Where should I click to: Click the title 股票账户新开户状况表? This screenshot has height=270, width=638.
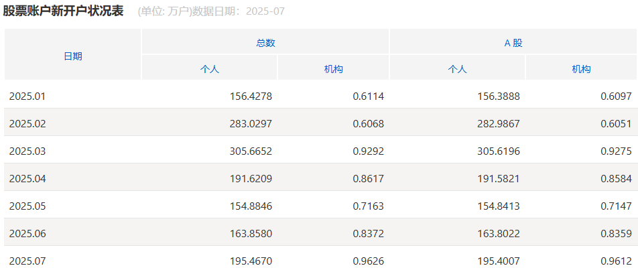[x=63, y=11]
